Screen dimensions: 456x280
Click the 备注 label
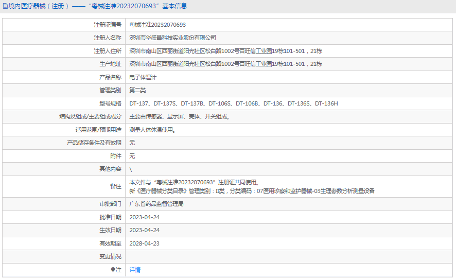[116, 186]
